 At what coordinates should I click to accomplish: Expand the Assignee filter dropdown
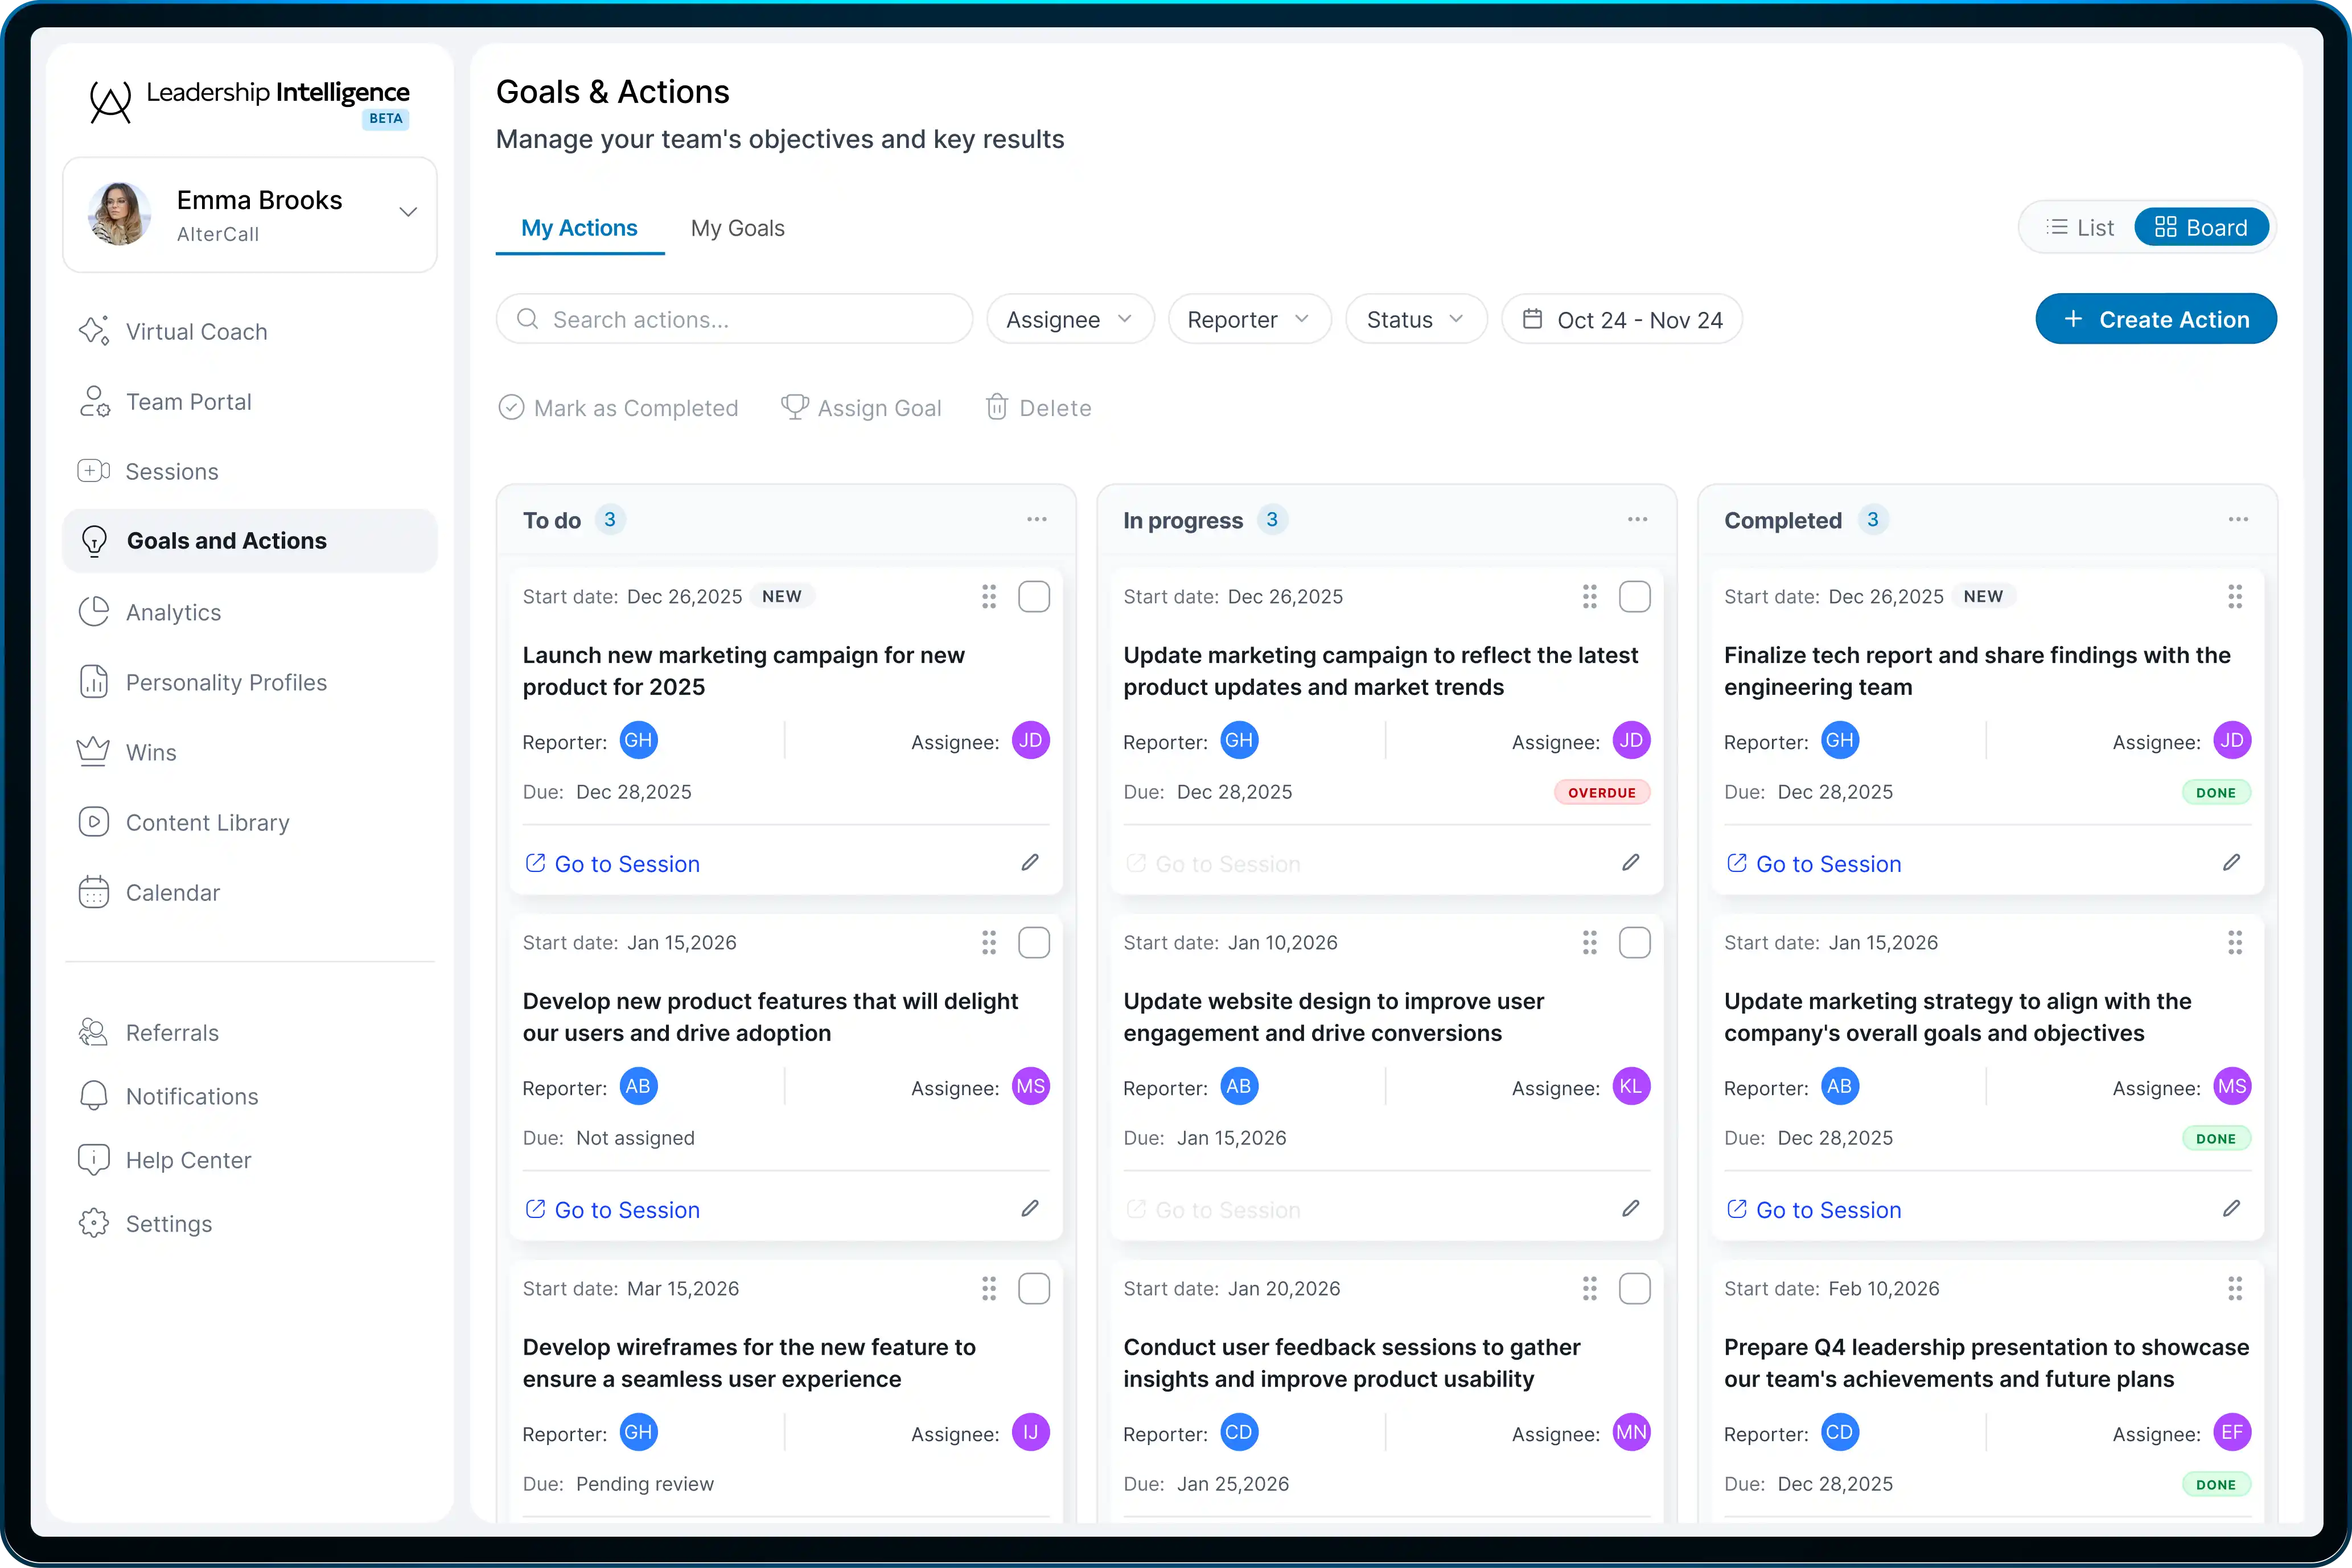click(1069, 320)
